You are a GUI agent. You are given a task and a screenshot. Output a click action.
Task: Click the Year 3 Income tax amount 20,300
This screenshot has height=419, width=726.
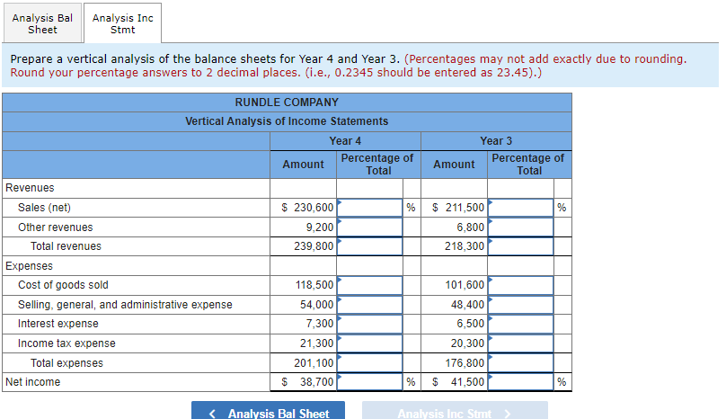pos(467,343)
